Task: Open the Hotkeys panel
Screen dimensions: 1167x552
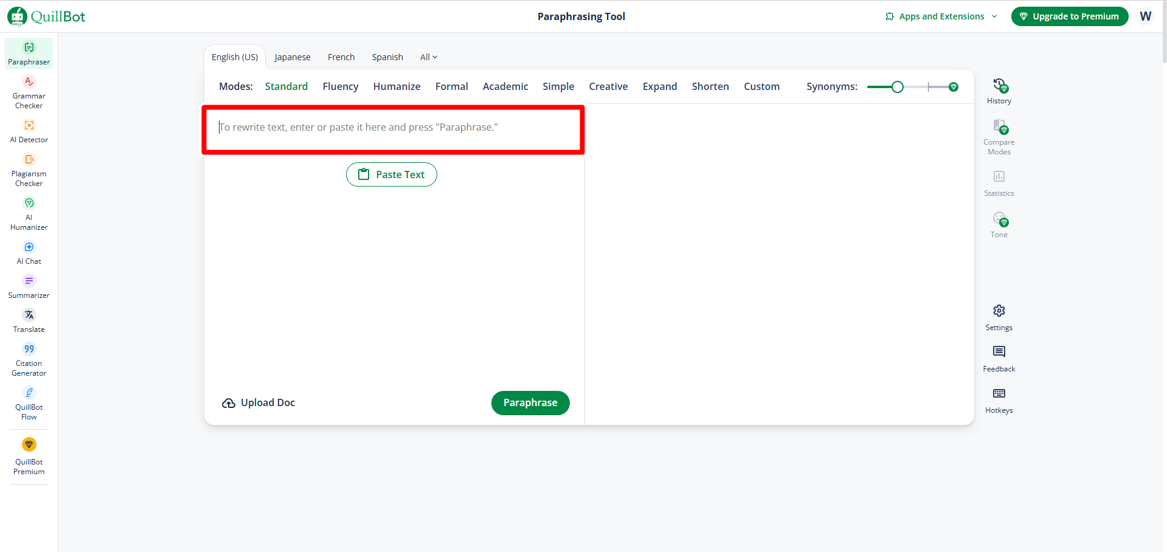Action: click(x=999, y=401)
